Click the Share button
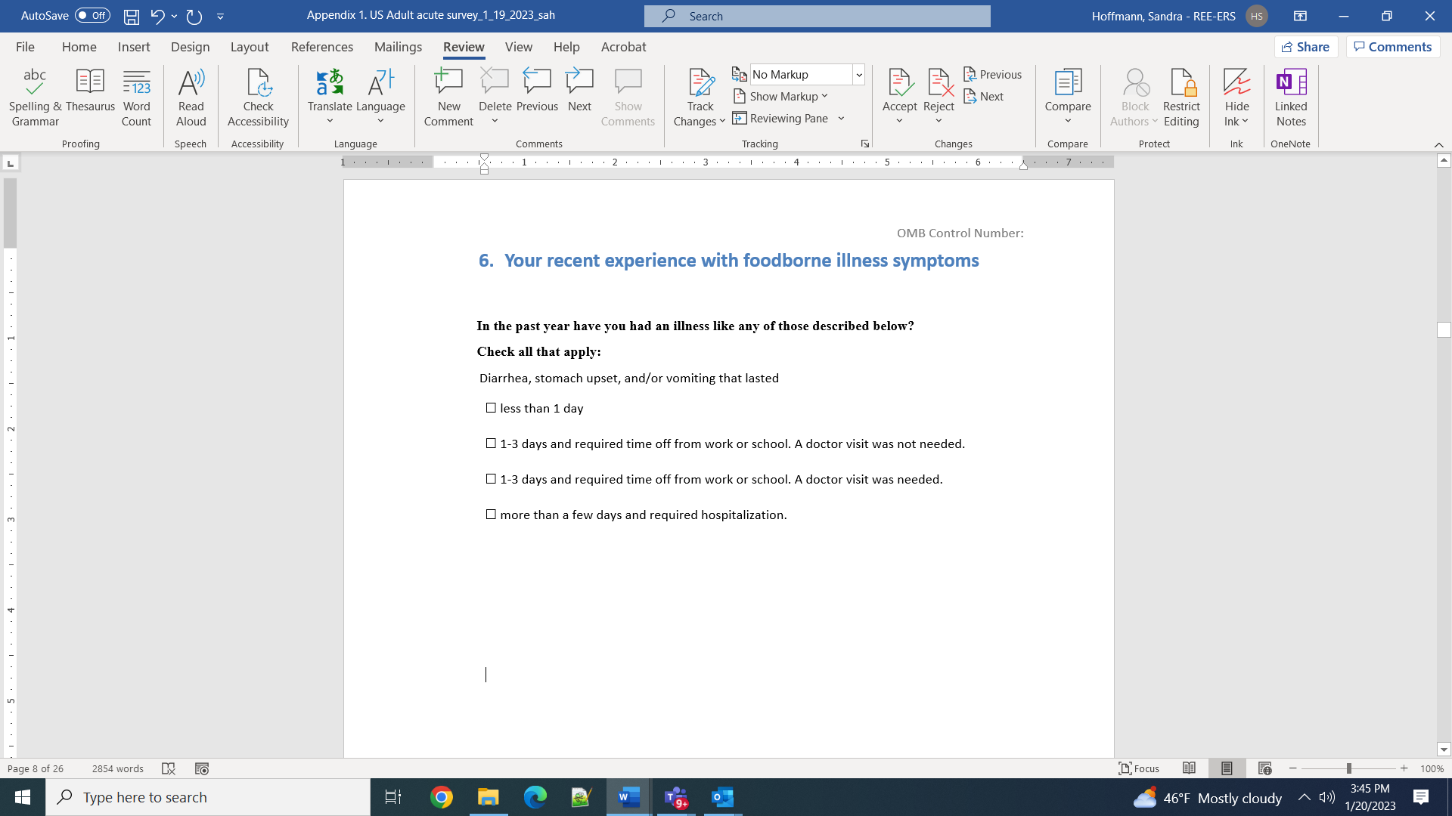Screen dimensions: 1452x816 coord(1305,47)
